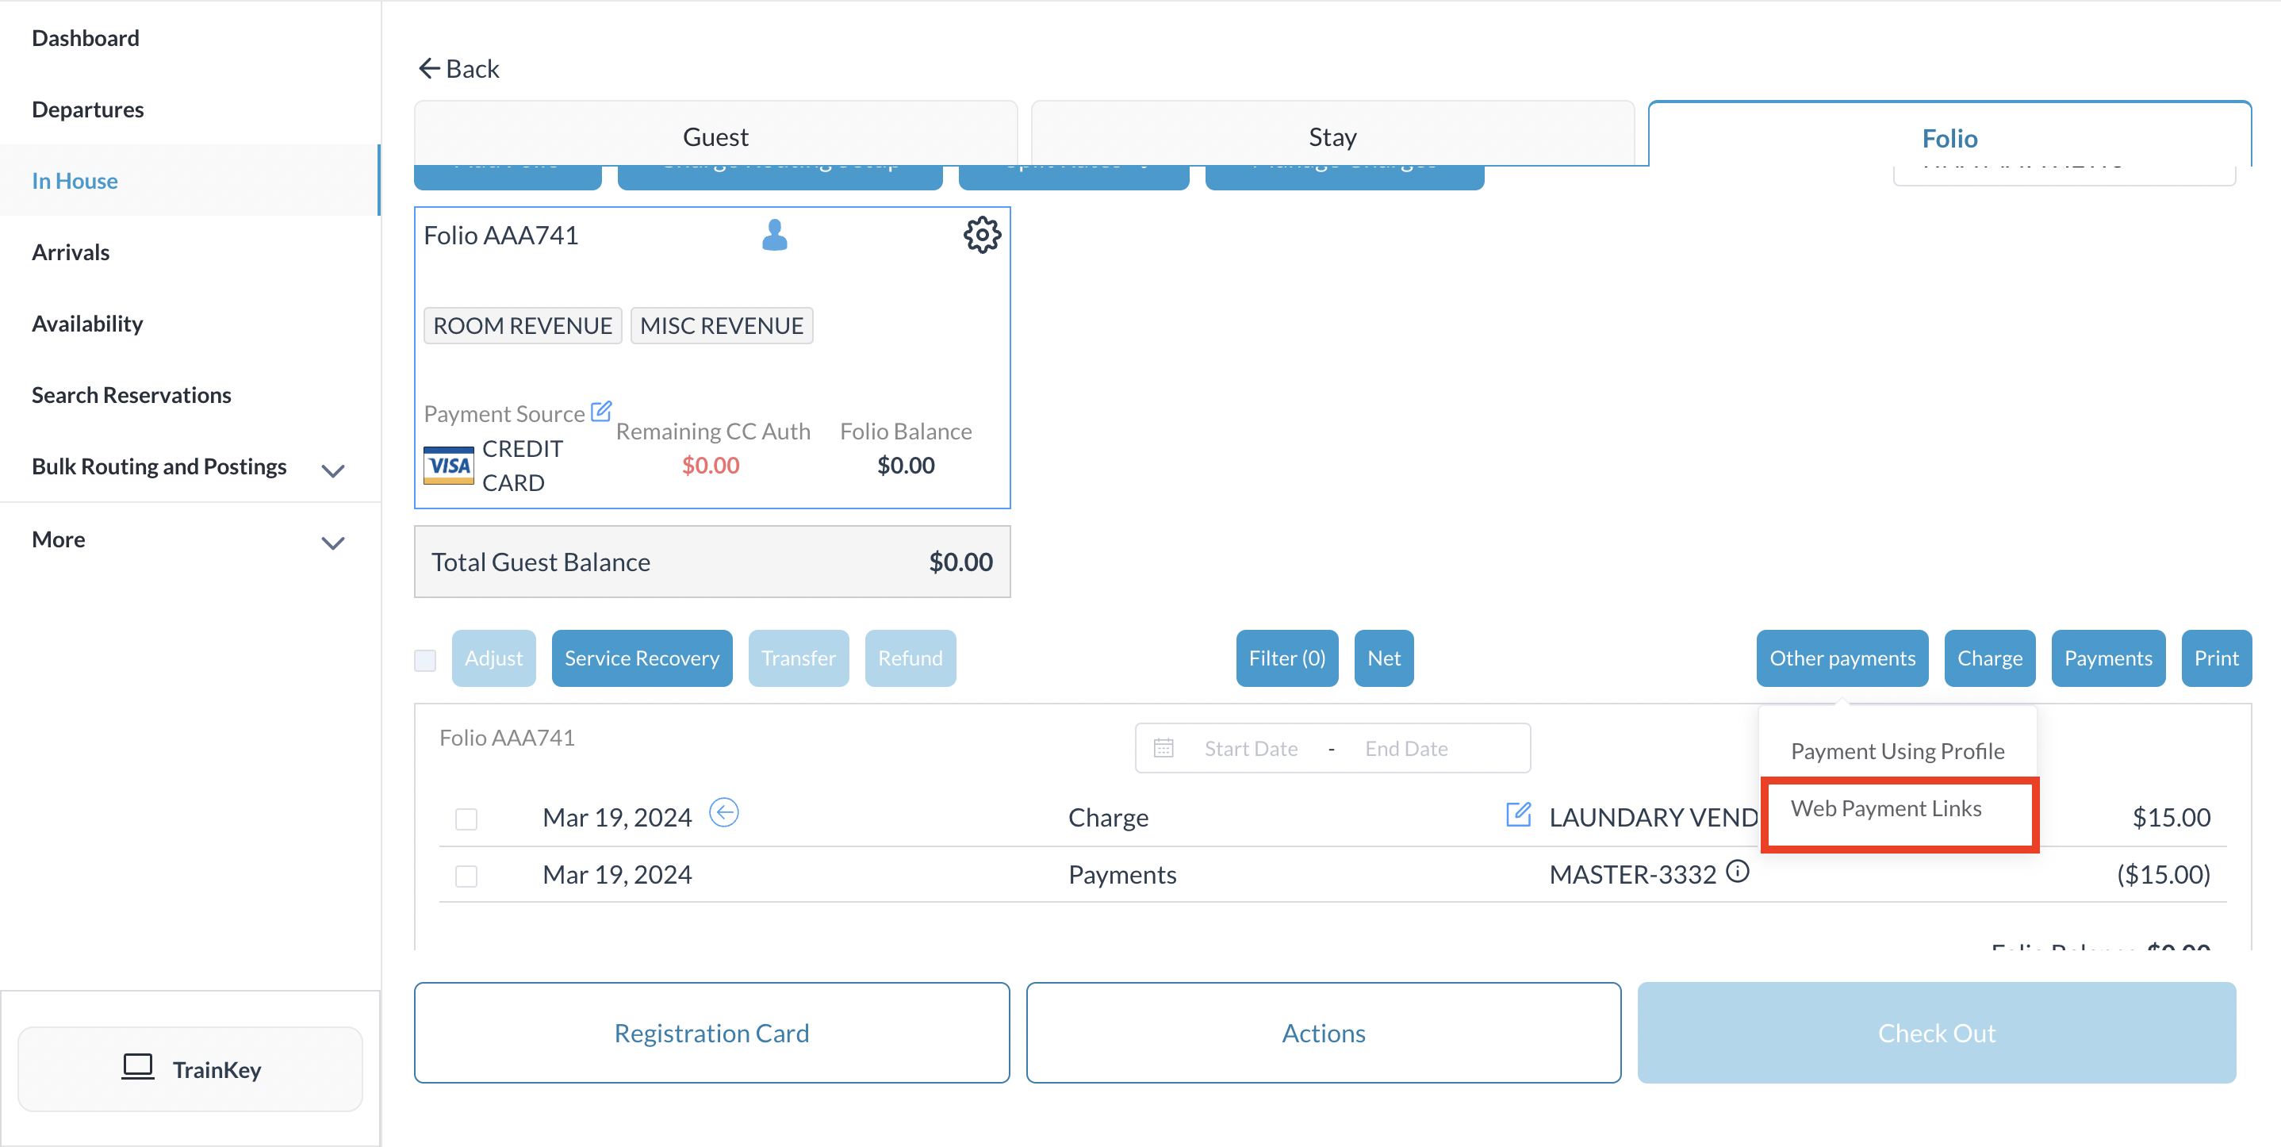Expand the More sidebar section
This screenshot has height=1147, width=2281.
(x=332, y=543)
